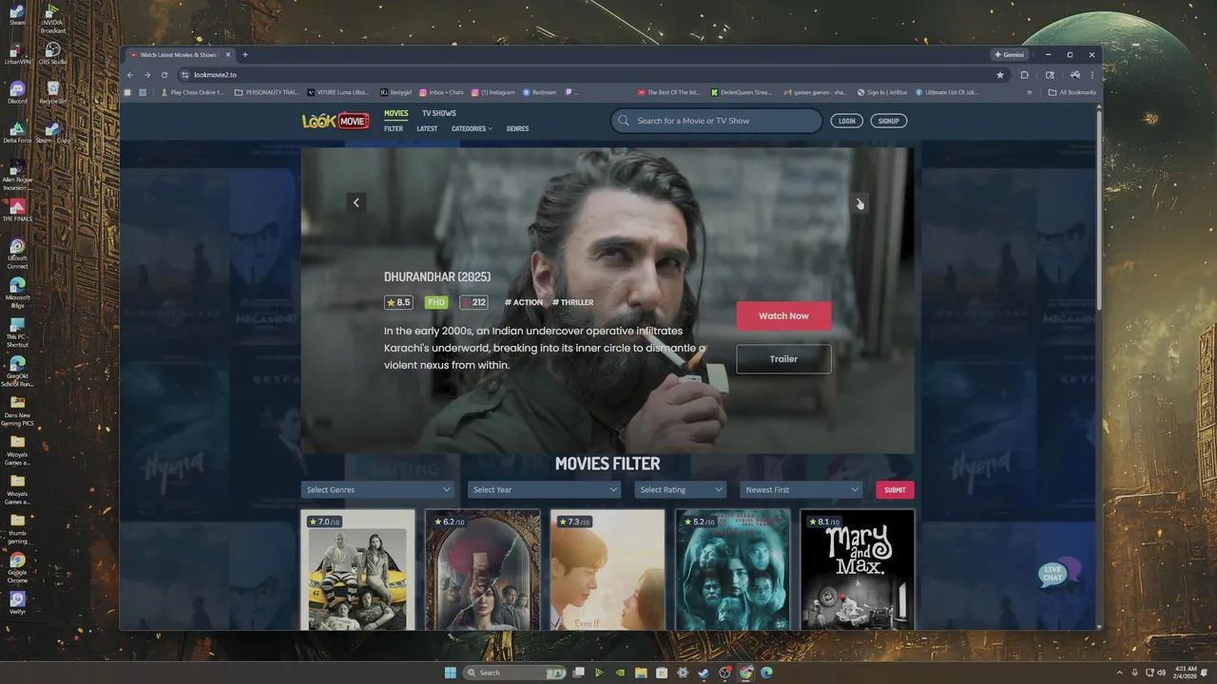Open Chrome extensions puzzle icon
Viewport: 1217px width, 684px height.
coord(1025,75)
